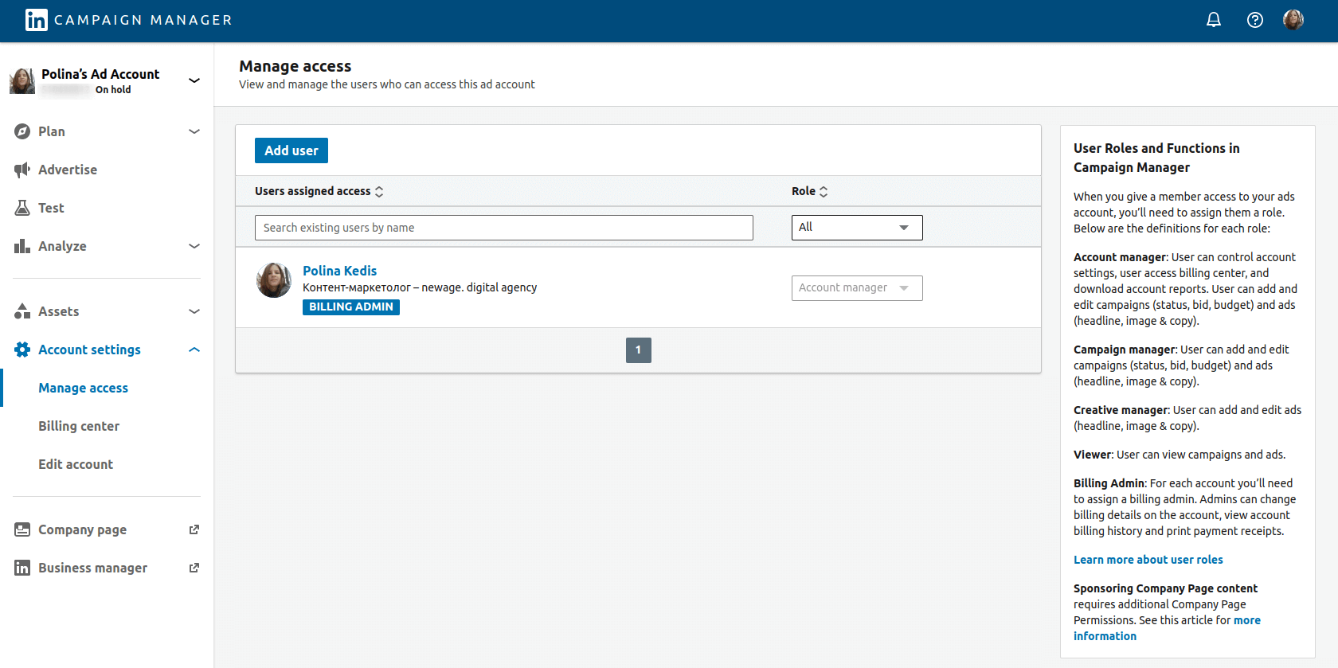Go to page 1 in pagination
This screenshot has height=668, width=1338.
[x=638, y=350]
